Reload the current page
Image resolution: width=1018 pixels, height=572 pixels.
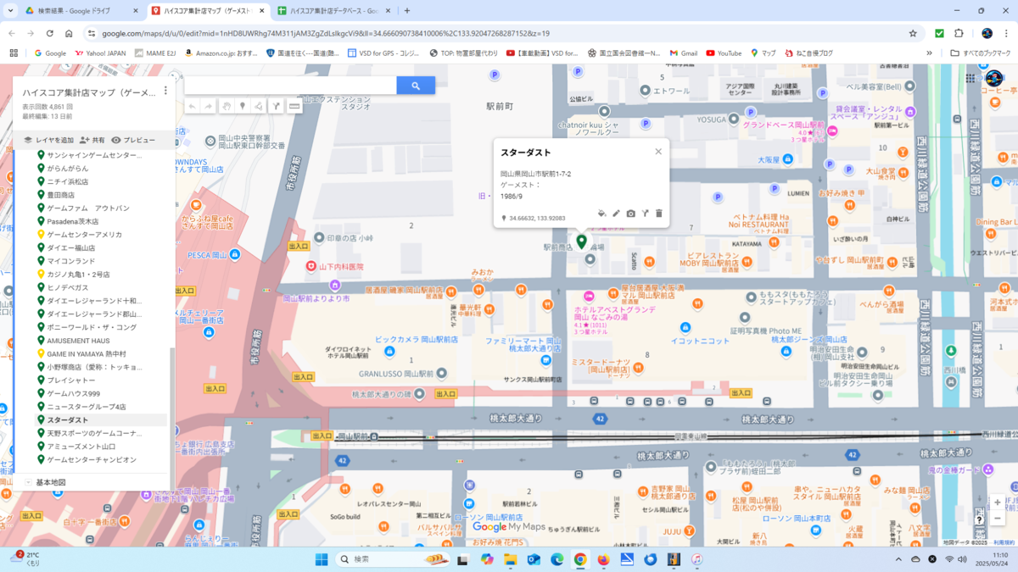pyautogui.click(x=49, y=33)
